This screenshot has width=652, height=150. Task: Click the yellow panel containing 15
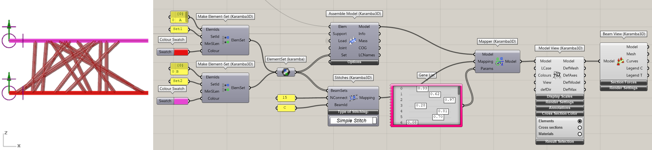(x=286, y=98)
